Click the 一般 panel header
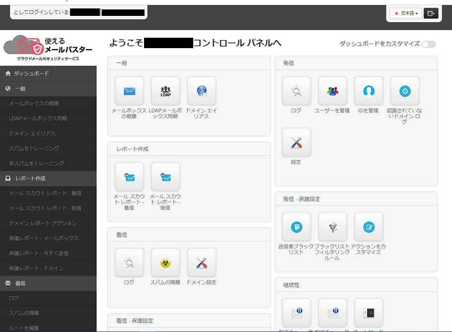The width and height of the screenshot is (452, 332). pos(189,63)
